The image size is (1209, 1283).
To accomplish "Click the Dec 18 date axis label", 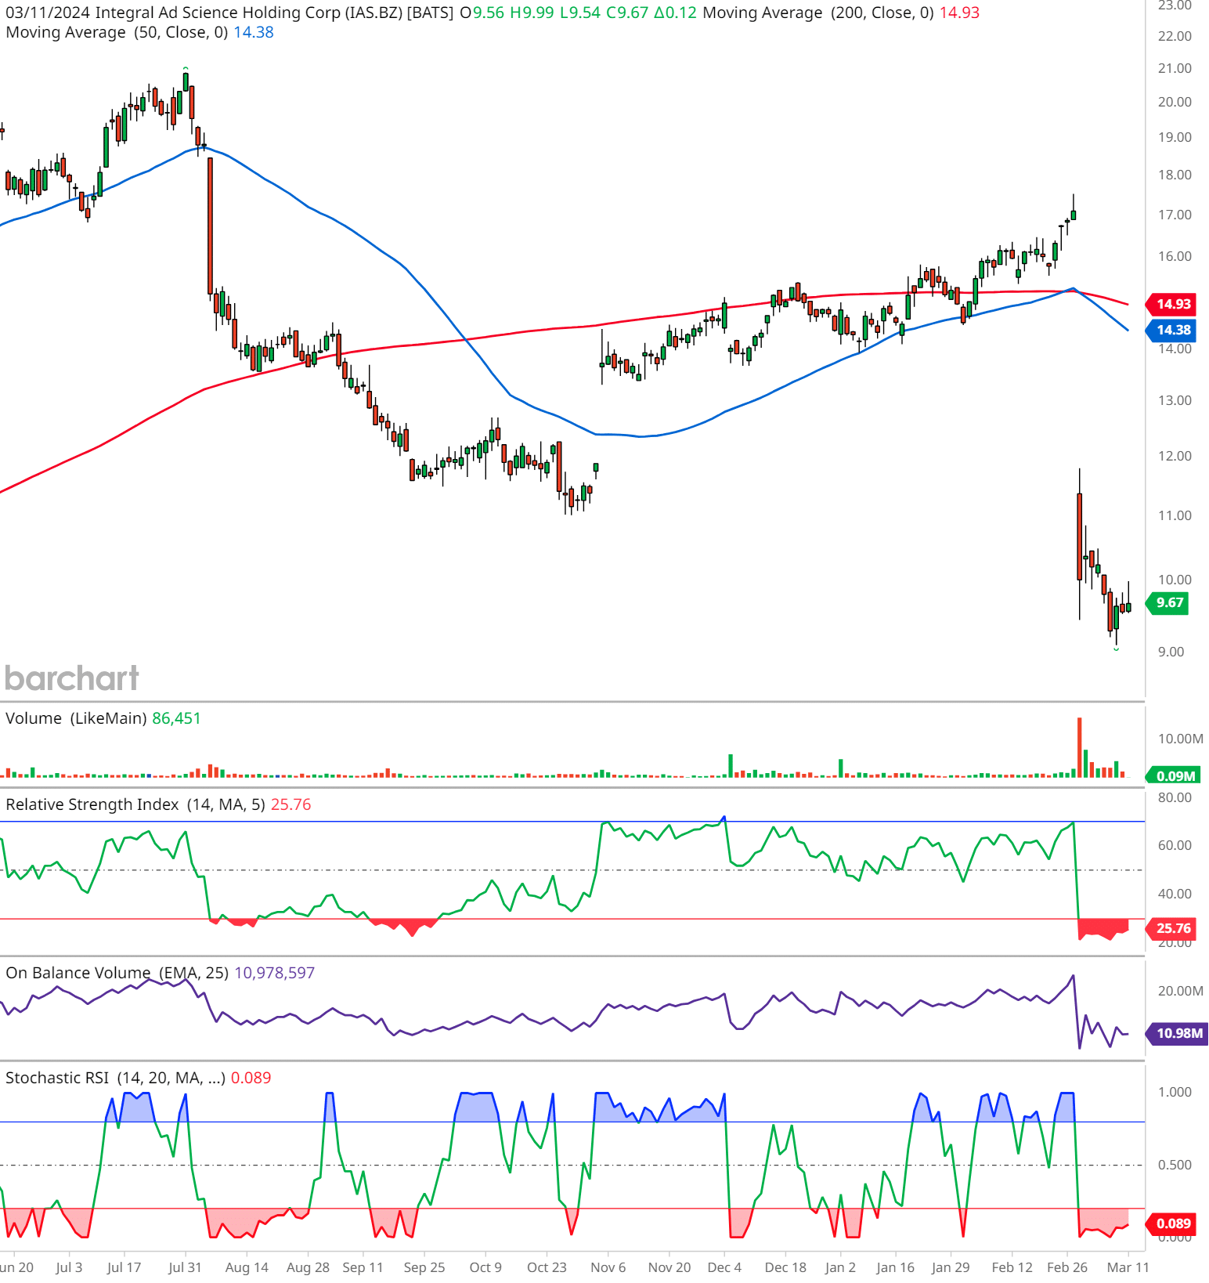I will tap(785, 1267).
